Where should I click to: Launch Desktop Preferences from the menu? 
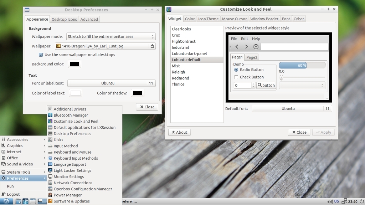point(84,134)
